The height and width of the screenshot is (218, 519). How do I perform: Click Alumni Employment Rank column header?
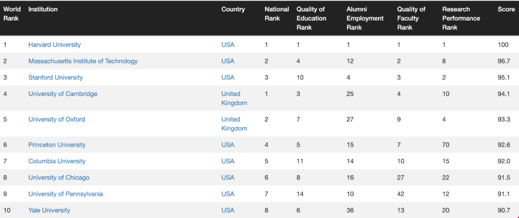click(365, 18)
